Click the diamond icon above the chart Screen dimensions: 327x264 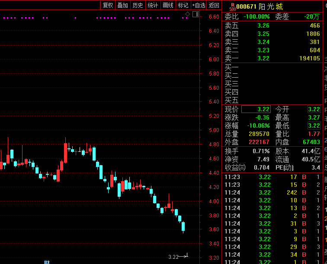tap(187, 14)
